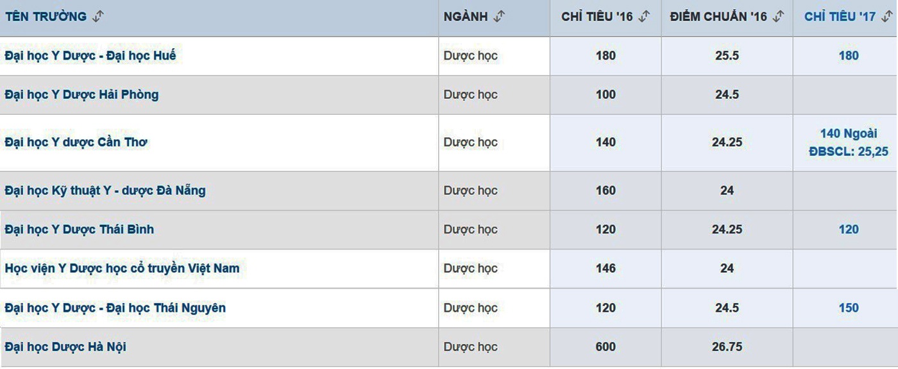Click the 26.75 score cell
Screen dimensions: 898x369
(727, 347)
